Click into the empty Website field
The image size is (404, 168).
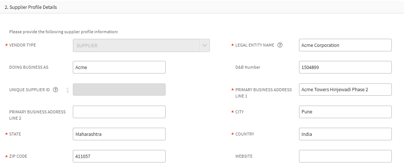point(345,156)
